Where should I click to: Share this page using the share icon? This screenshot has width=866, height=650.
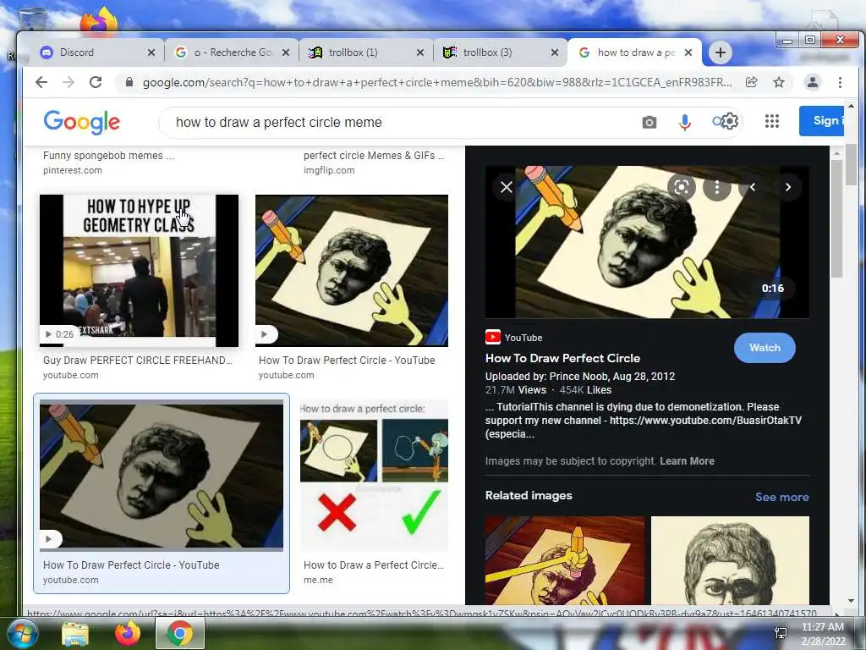(x=751, y=82)
